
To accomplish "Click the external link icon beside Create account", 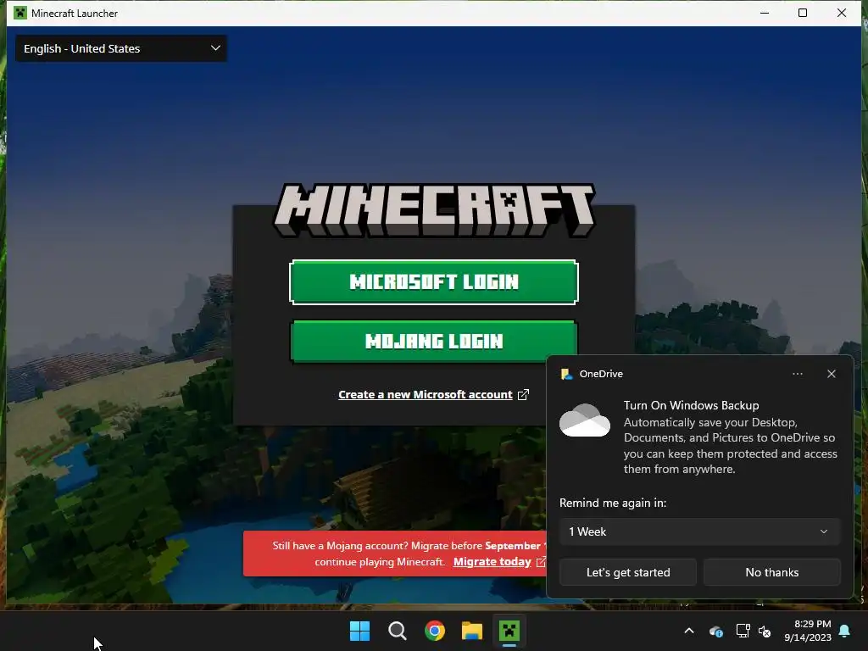I will tap(523, 394).
